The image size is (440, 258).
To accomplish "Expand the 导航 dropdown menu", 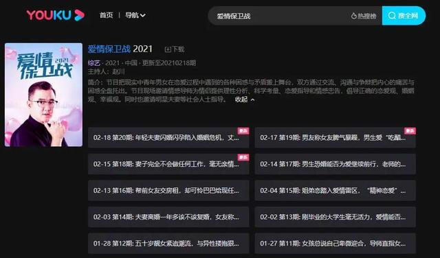I will 135,15.
